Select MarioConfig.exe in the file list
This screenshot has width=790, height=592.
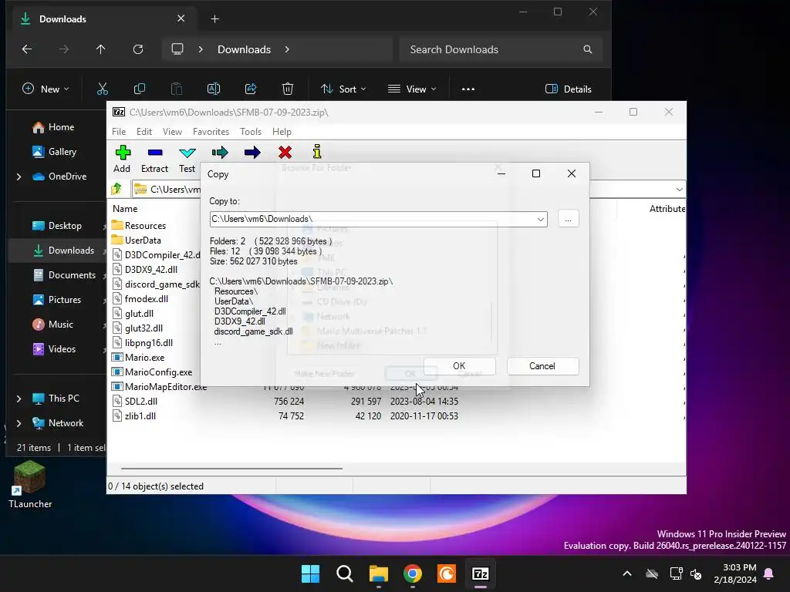point(152,372)
